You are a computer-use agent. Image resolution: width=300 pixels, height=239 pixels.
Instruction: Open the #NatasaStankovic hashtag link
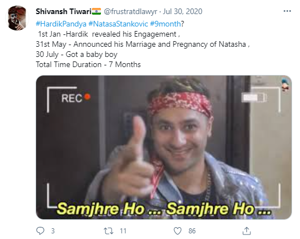click(x=118, y=24)
